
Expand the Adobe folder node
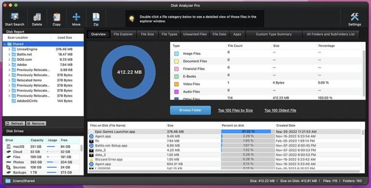coord(9,65)
